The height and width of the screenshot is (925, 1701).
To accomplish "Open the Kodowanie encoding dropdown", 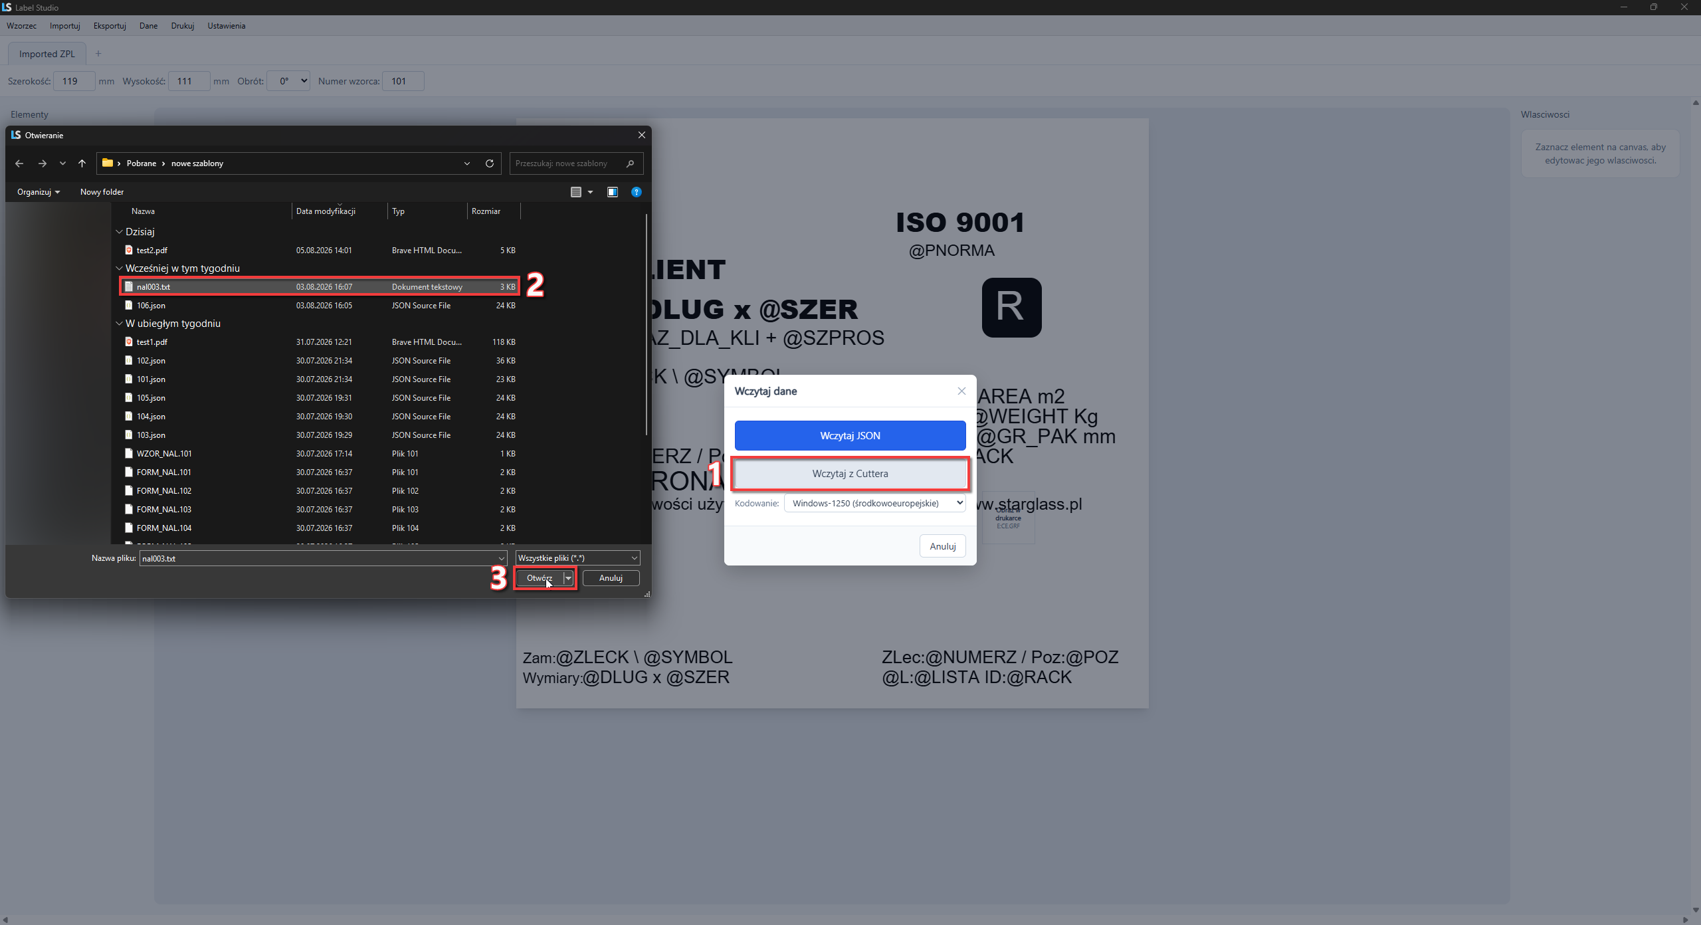I will [x=874, y=503].
